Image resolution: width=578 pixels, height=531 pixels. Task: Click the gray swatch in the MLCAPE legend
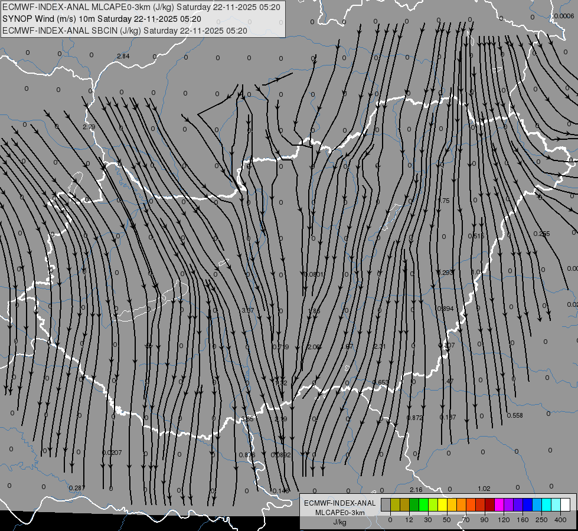coord(386,504)
